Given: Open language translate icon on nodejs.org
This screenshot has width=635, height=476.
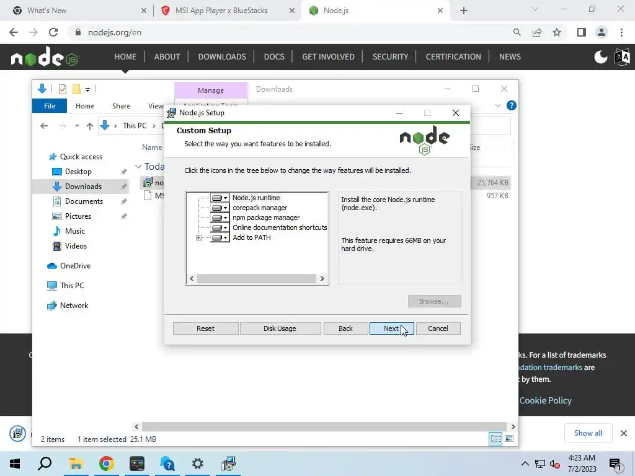Looking at the screenshot, I should 622,56.
